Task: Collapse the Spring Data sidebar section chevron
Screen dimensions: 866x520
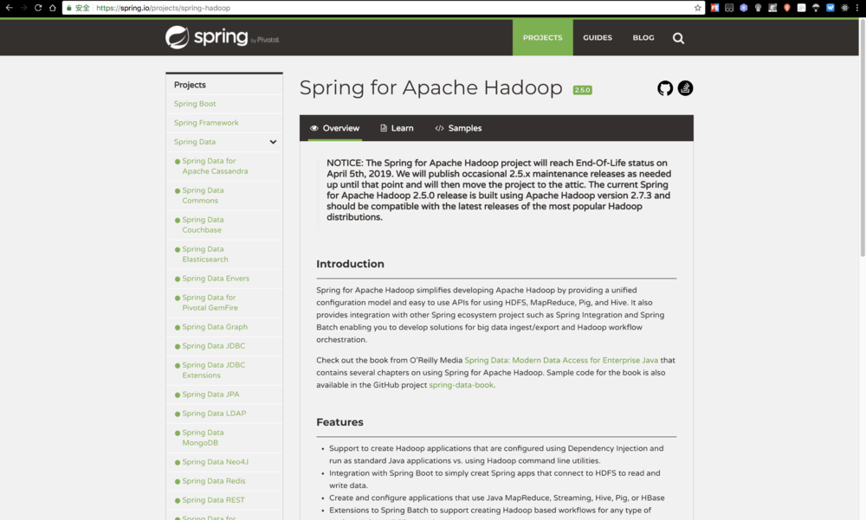Action: [273, 142]
